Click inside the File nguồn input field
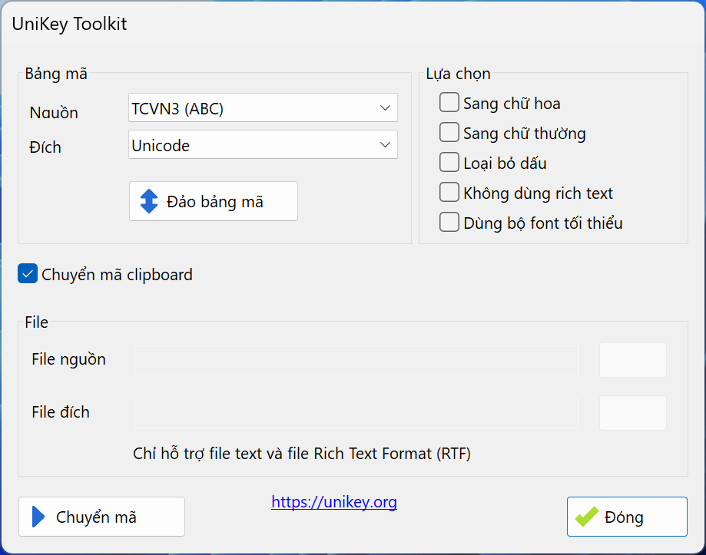The height and width of the screenshot is (555, 706). (x=356, y=359)
